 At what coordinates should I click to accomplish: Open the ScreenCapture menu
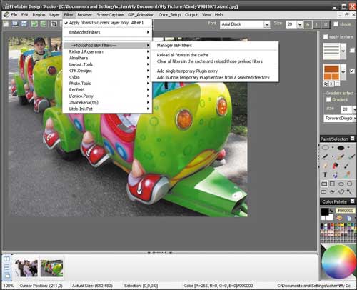[x=110, y=15]
